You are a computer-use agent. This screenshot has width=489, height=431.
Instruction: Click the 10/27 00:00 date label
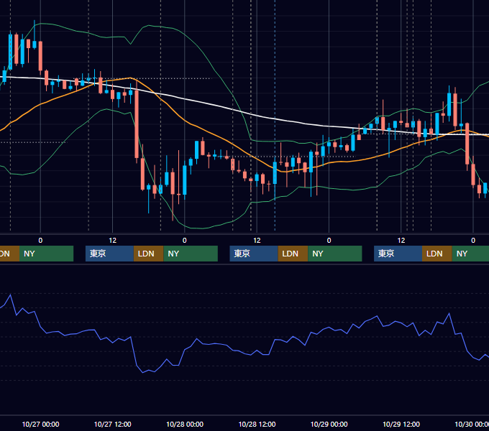tap(40, 424)
